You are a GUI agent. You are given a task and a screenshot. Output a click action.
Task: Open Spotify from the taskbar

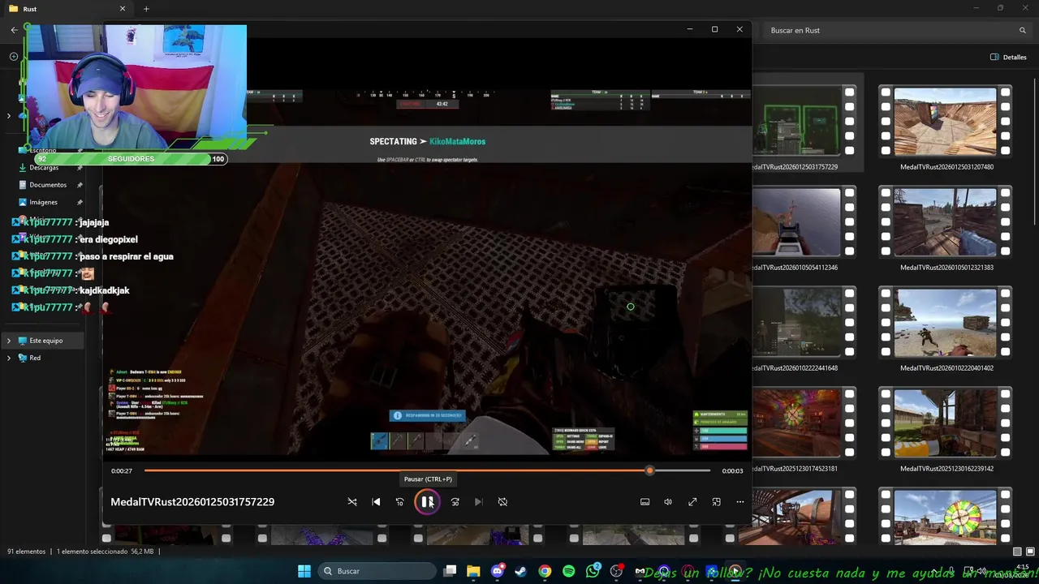(x=568, y=571)
